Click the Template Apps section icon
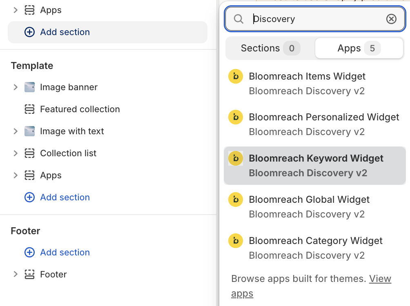This screenshot has height=306, width=410. [29, 175]
